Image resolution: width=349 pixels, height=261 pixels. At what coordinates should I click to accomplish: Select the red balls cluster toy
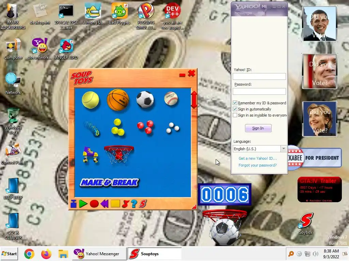(x=145, y=127)
